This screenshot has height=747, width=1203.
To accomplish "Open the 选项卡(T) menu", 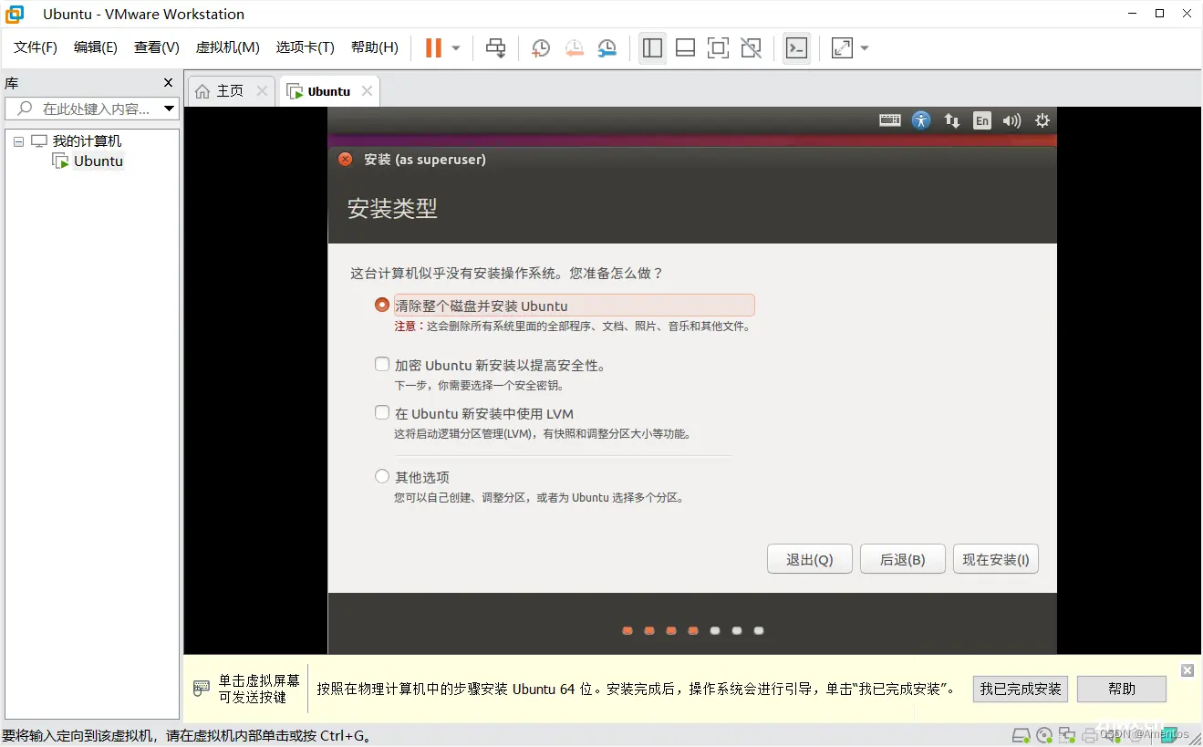I will click(306, 47).
